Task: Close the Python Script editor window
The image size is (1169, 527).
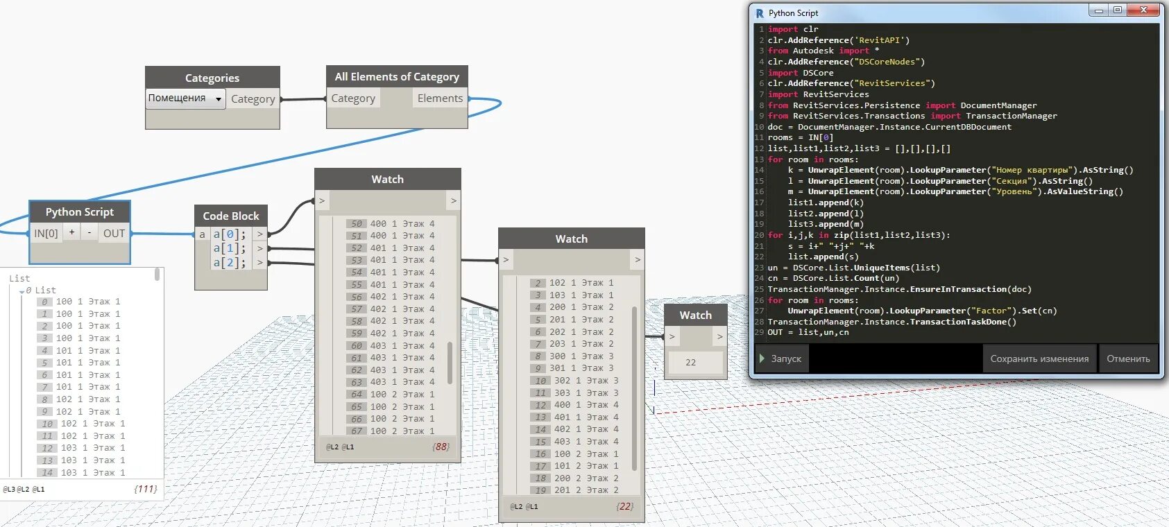Action: (x=1143, y=10)
